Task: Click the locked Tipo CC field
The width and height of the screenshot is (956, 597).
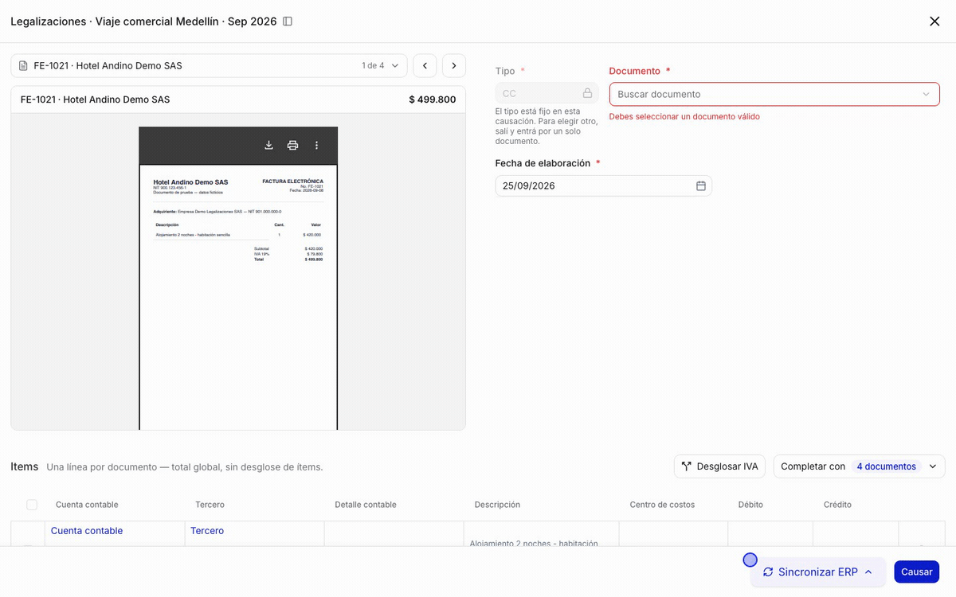Action: pos(547,93)
